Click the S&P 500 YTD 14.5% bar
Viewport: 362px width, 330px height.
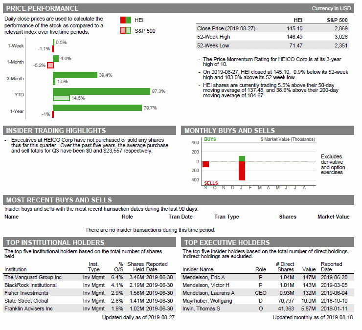61,98
